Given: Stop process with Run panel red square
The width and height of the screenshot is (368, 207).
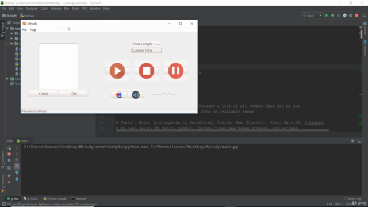Looking at the screenshot, I should [x=9, y=154].
